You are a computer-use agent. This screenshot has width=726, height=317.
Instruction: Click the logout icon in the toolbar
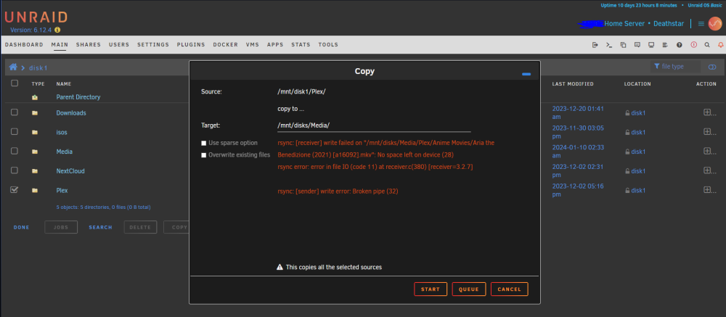click(x=595, y=45)
